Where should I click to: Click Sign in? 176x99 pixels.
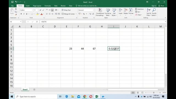[x=154, y=6]
